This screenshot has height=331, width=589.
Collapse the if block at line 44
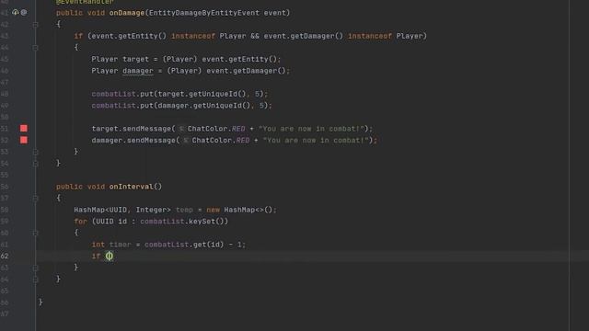tap(35, 48)
